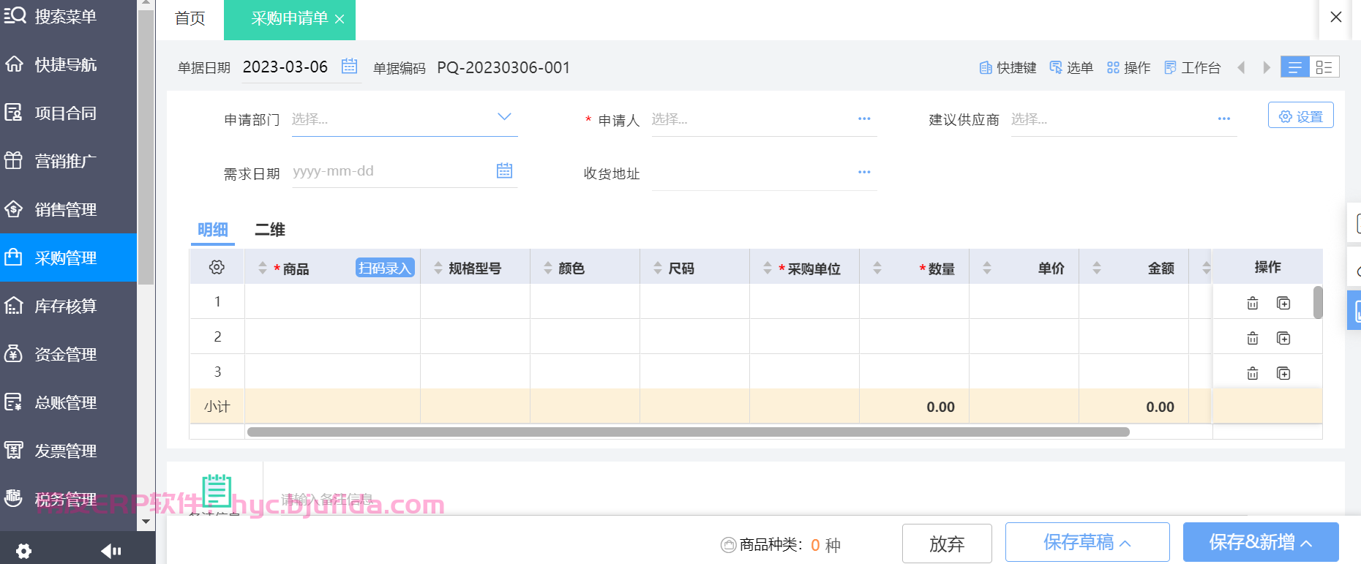Image resolution: width=1361 pixels, height=564 pixels.
Task: Sort by the 颜色 column
Action: point(548,268)
